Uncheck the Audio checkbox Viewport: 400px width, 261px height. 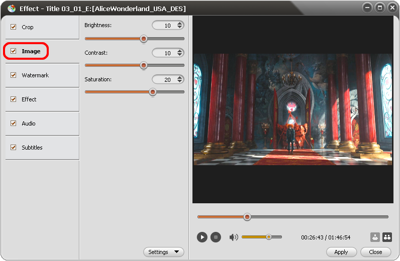(x=13, y=123)
